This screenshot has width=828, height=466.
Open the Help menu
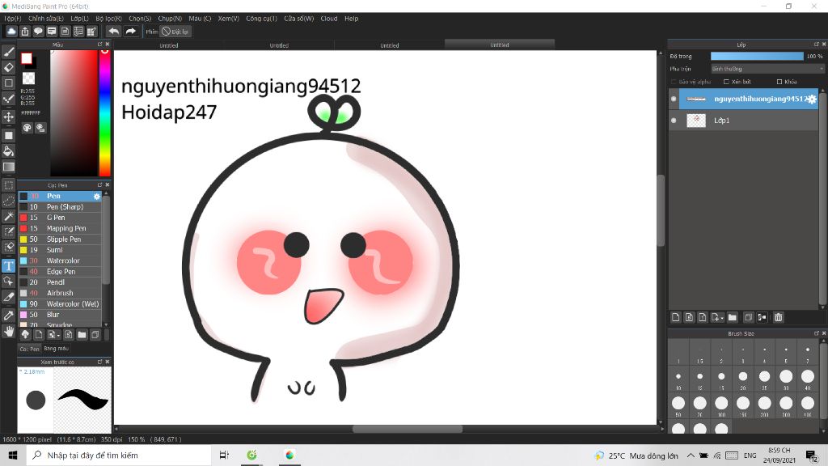(x=351, y=19)
